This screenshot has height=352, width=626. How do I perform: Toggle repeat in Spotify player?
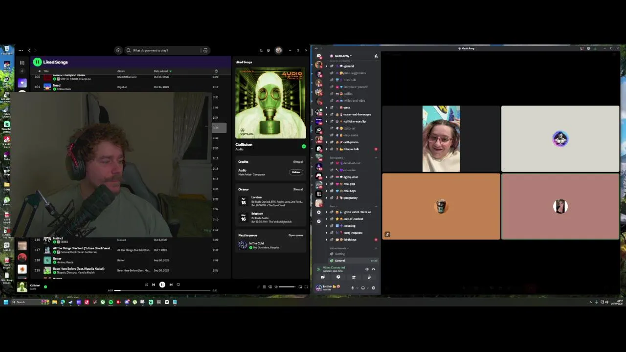point(179,285)
